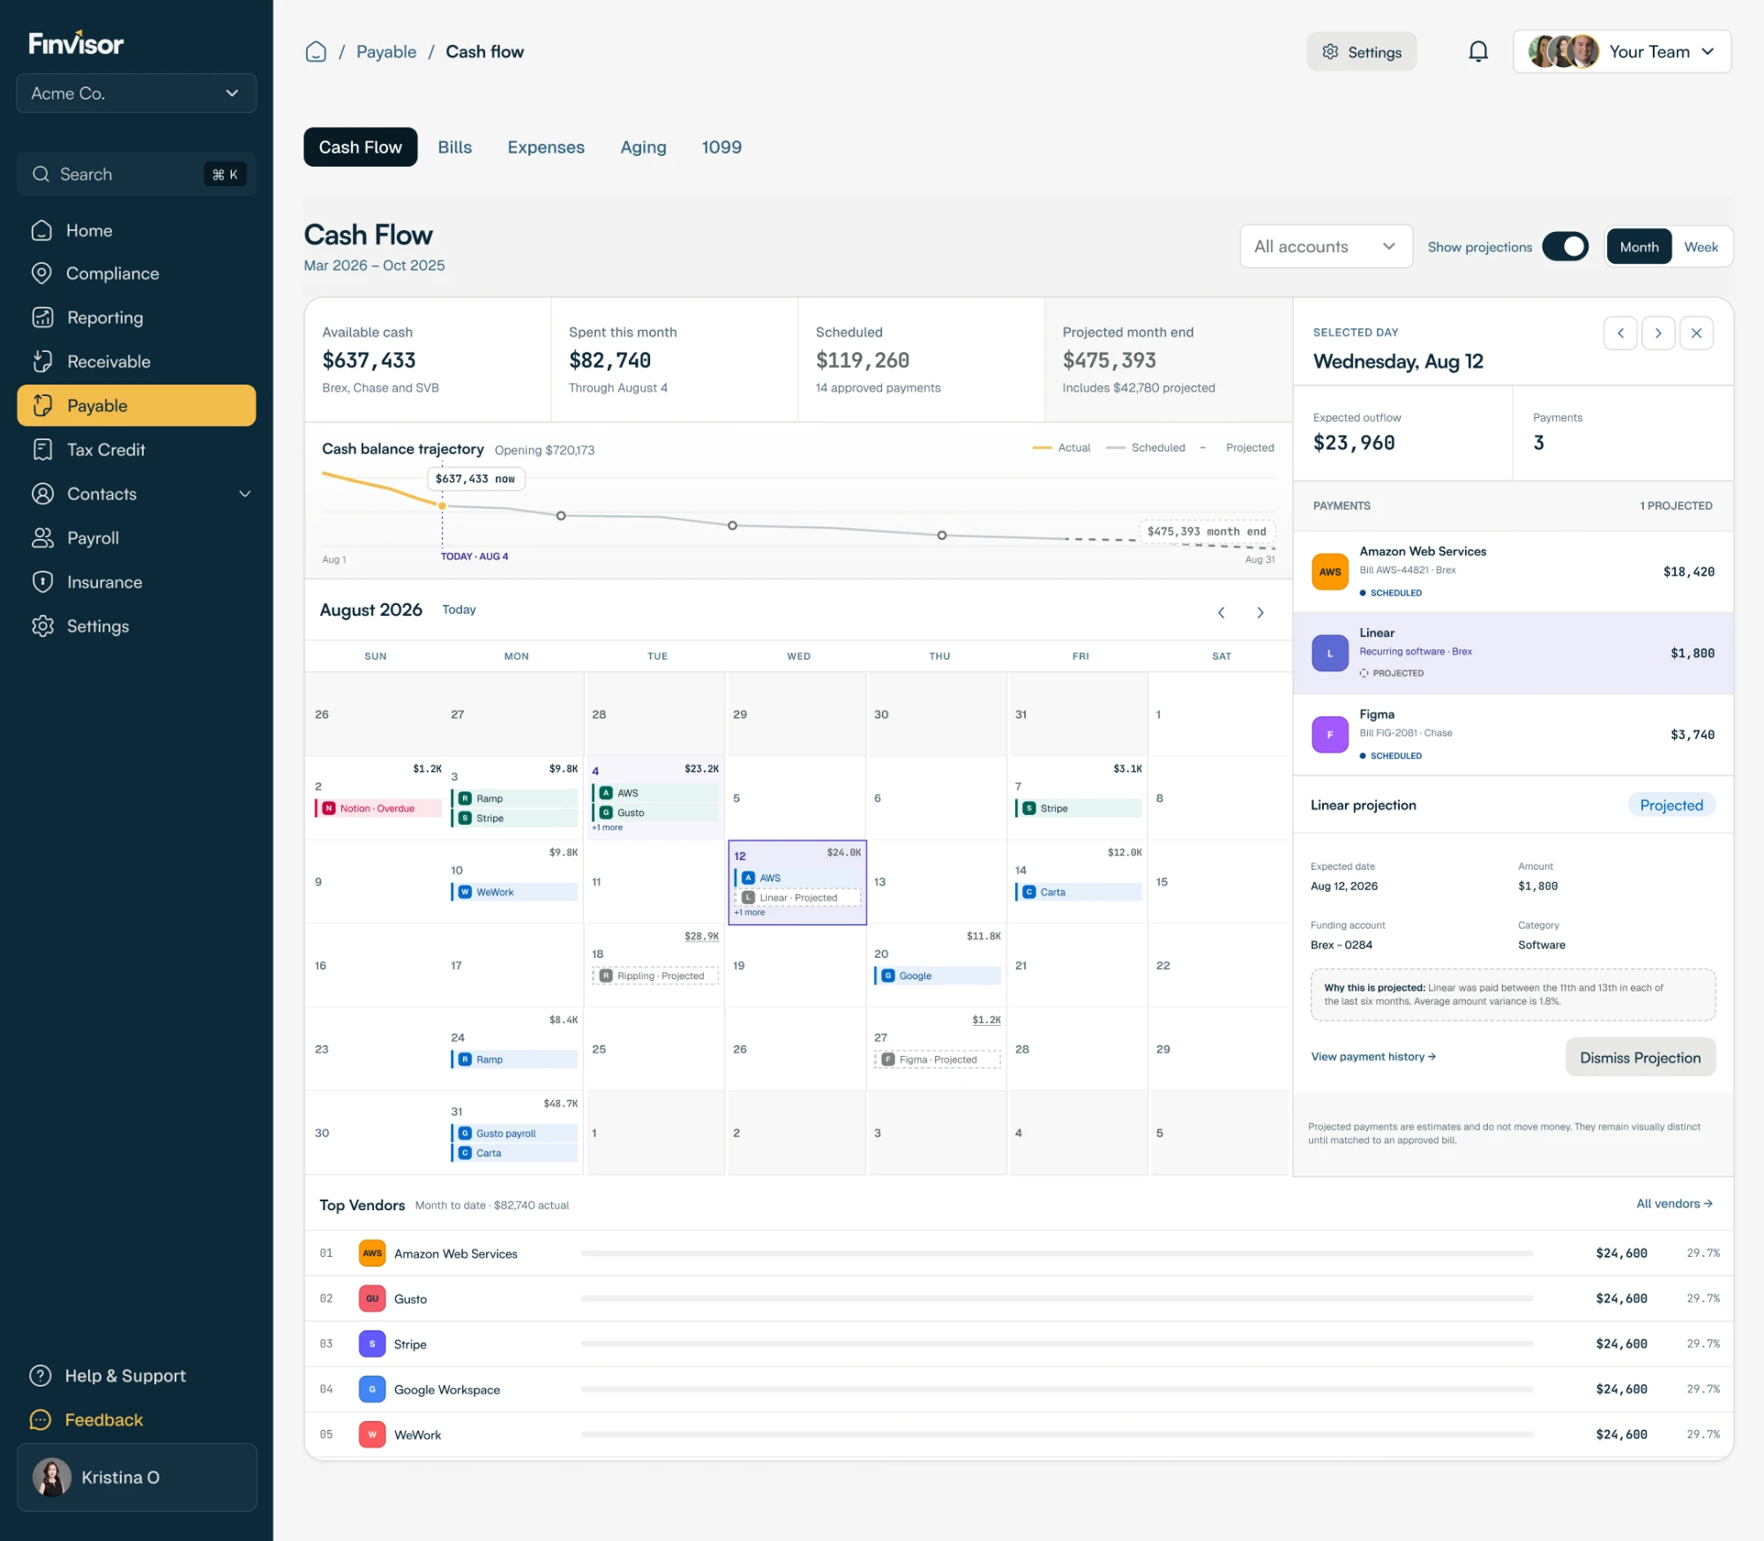Click the Dismiss Projection button
The width and height of the screenshot is (1764, 1541).
(1640, 1058)
